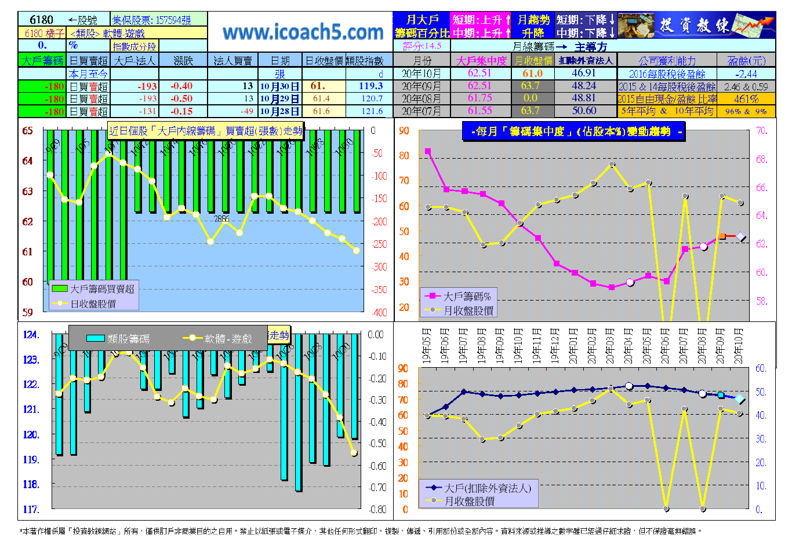This screenshot has width=792, height=560.
Task: Click the cyan 類股籌碼 legend marker
Action: [95, 338]
